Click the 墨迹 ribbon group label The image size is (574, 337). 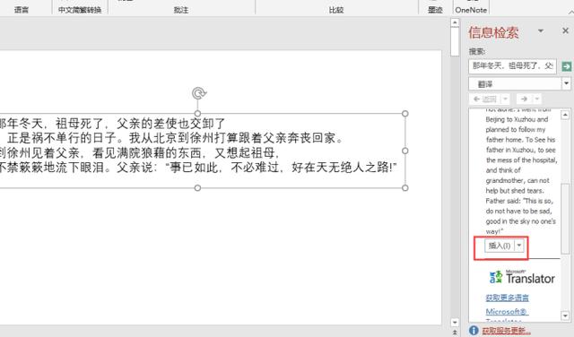(435, 10)
